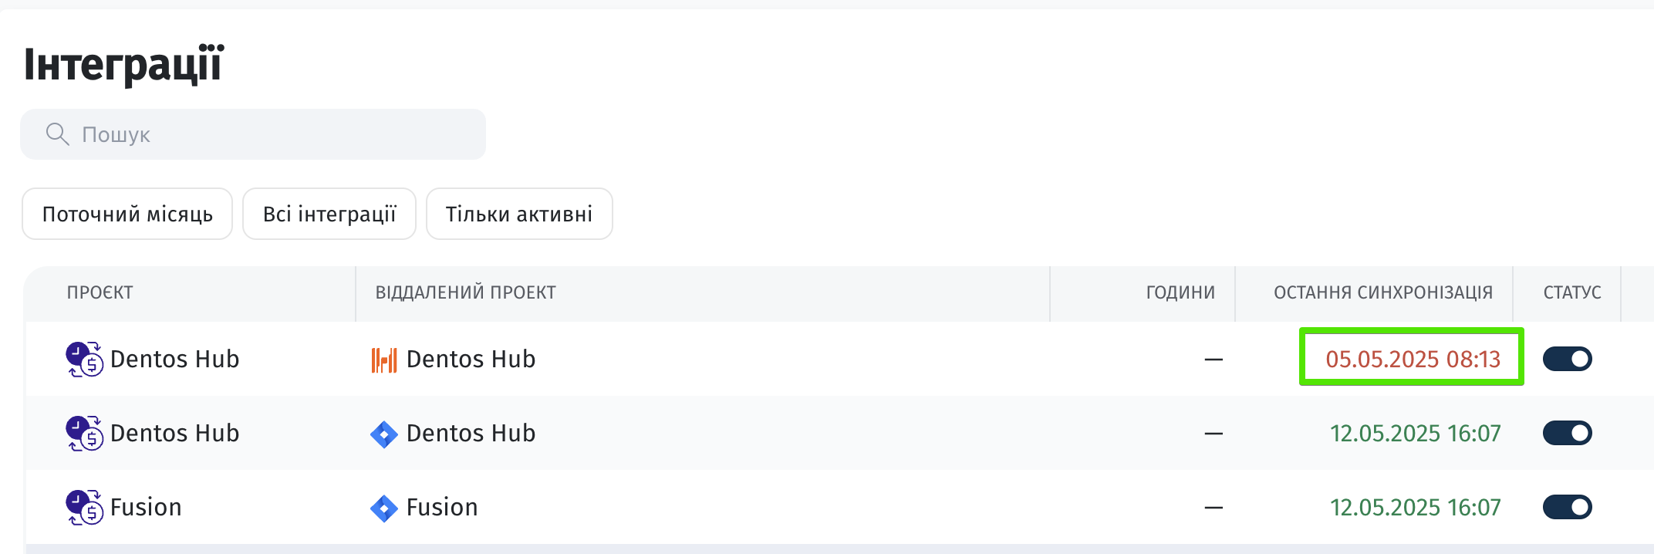Click the search magnifier icon
1654x554 pixels.
pos(57,134)
